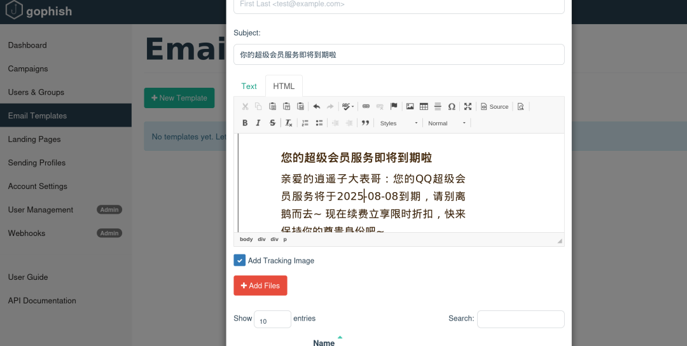Click the Add Files button
This screenshot has height=346, width=687.
260,286
